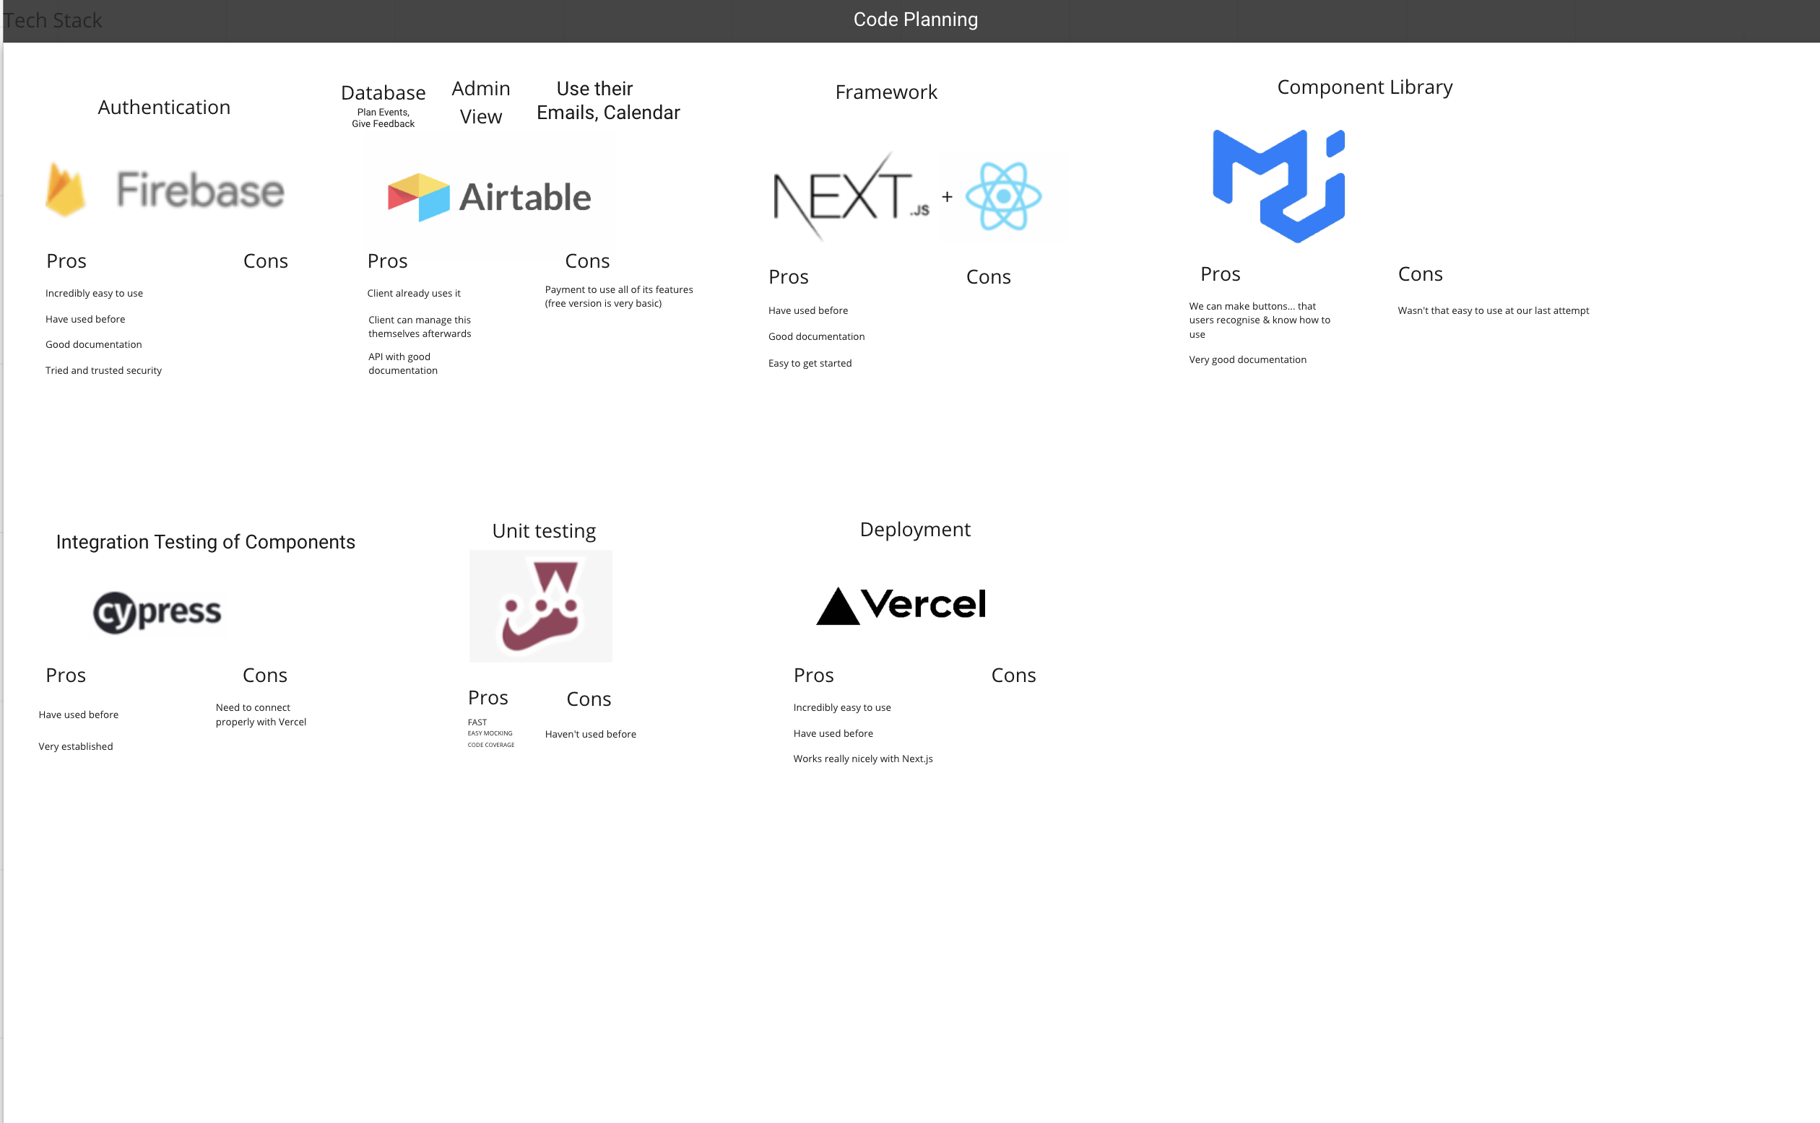Click the Database heading
The width and height of the screenshot is (1820, 1123).
[x=383, y=92]
